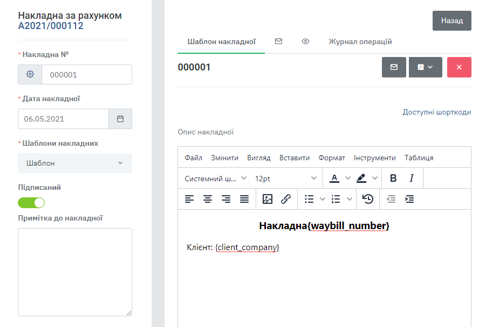This screenshot has width=479, height=327.
Task: Click the Bold formatting icon
Action: coord(393,178)
